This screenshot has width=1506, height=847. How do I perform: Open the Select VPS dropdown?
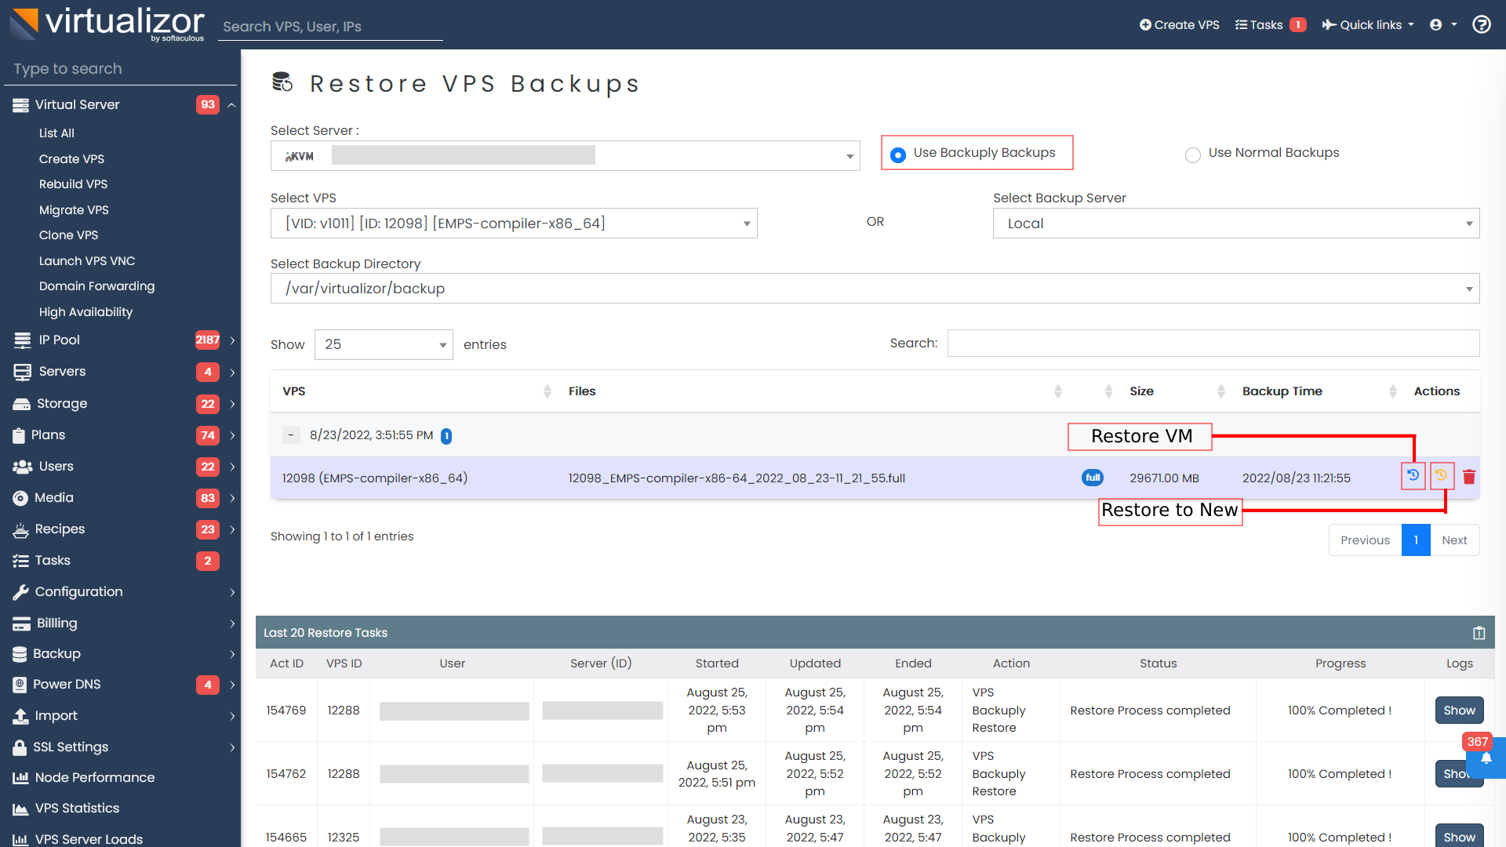coord(514,224)
